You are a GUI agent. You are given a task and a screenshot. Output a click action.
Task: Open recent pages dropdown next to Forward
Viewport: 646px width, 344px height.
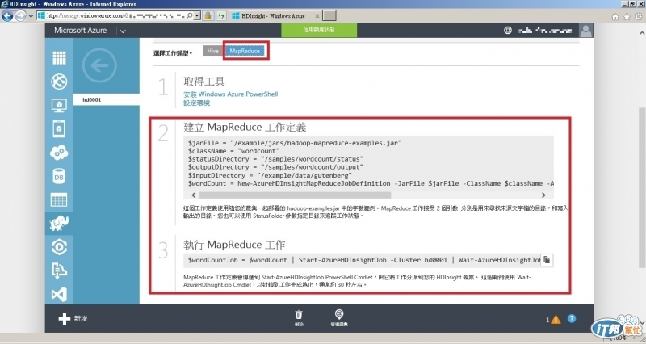pyautogui.click(x=31, y=16)
